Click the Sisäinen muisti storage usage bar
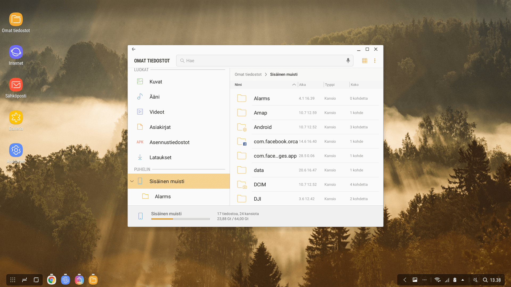The width and height of the screenshot is (511, 287). [180, 219]
